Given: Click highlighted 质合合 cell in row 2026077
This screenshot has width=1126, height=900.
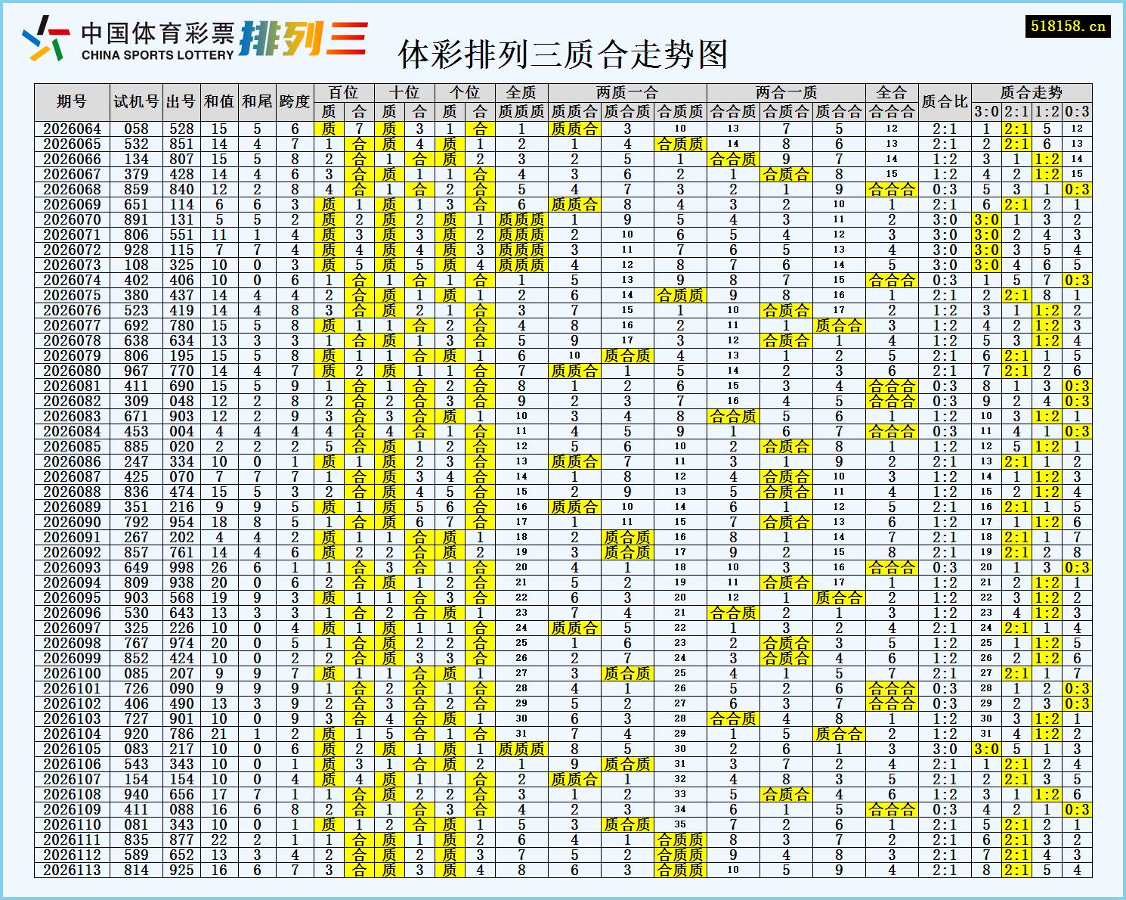Looking at the screenshot, I should click(839, 325).
